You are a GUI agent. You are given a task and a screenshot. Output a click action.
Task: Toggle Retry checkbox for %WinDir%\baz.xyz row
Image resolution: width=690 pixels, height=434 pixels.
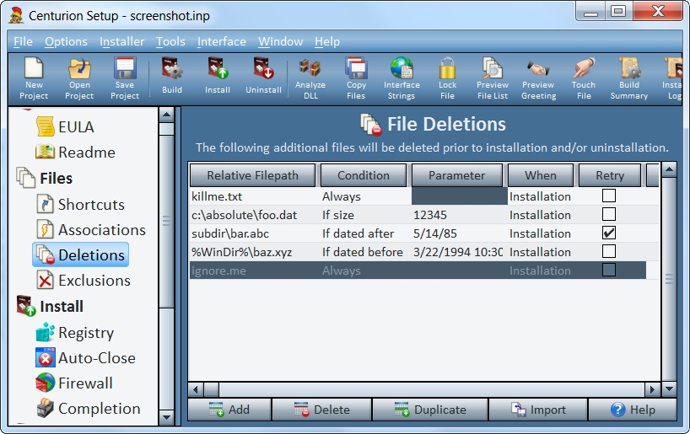tap(609, 251)
